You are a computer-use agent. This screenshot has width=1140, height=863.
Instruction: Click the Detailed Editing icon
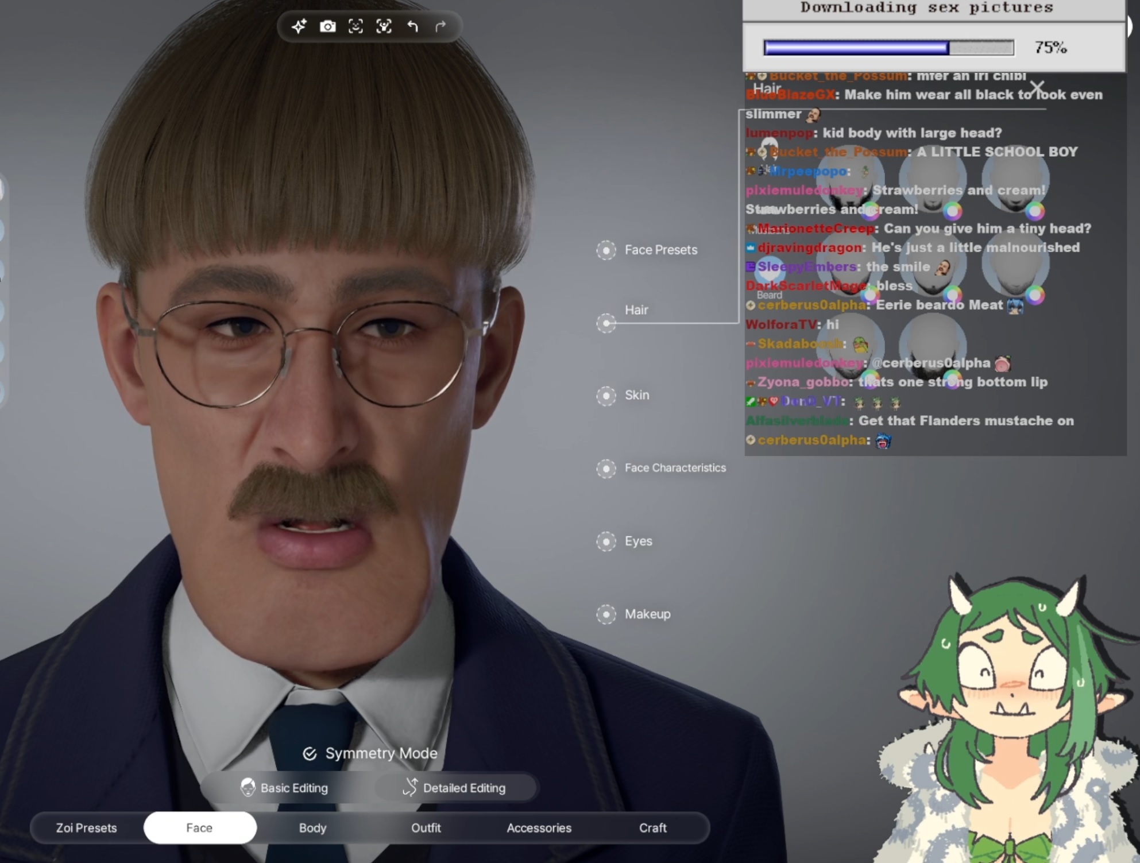pos(410,787)
